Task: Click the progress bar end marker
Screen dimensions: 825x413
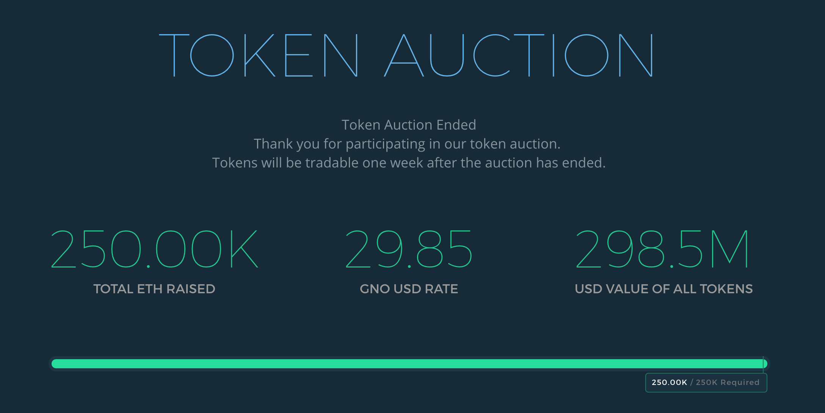Action: pyautogui.click(x=763, y=364)
